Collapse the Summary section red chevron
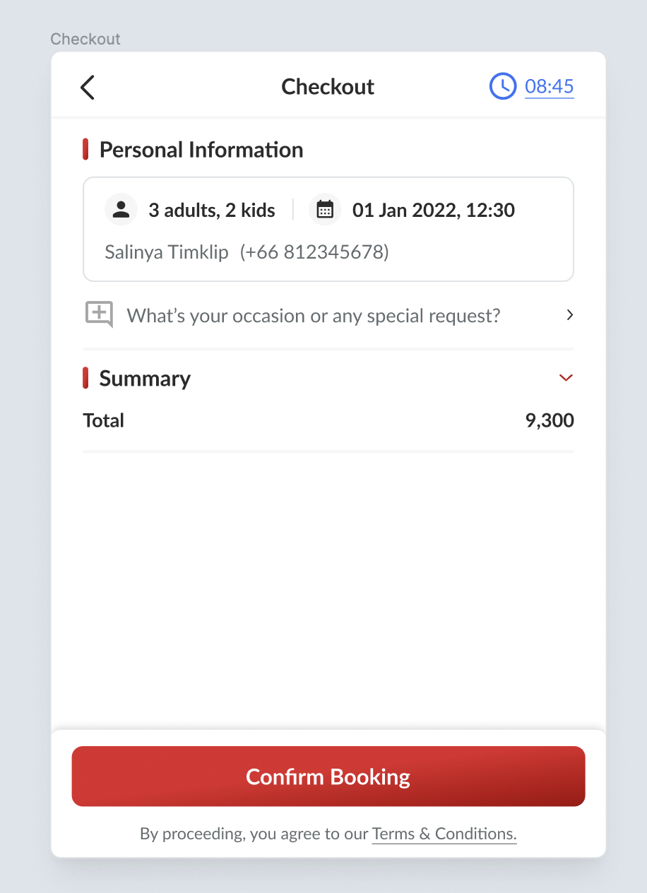 (x=565, y=378)
